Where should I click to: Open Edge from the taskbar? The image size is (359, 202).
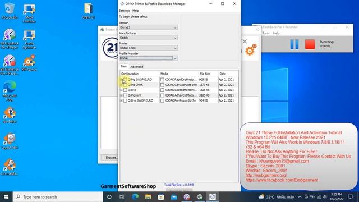pyautogui.click(x=135, y=197)
